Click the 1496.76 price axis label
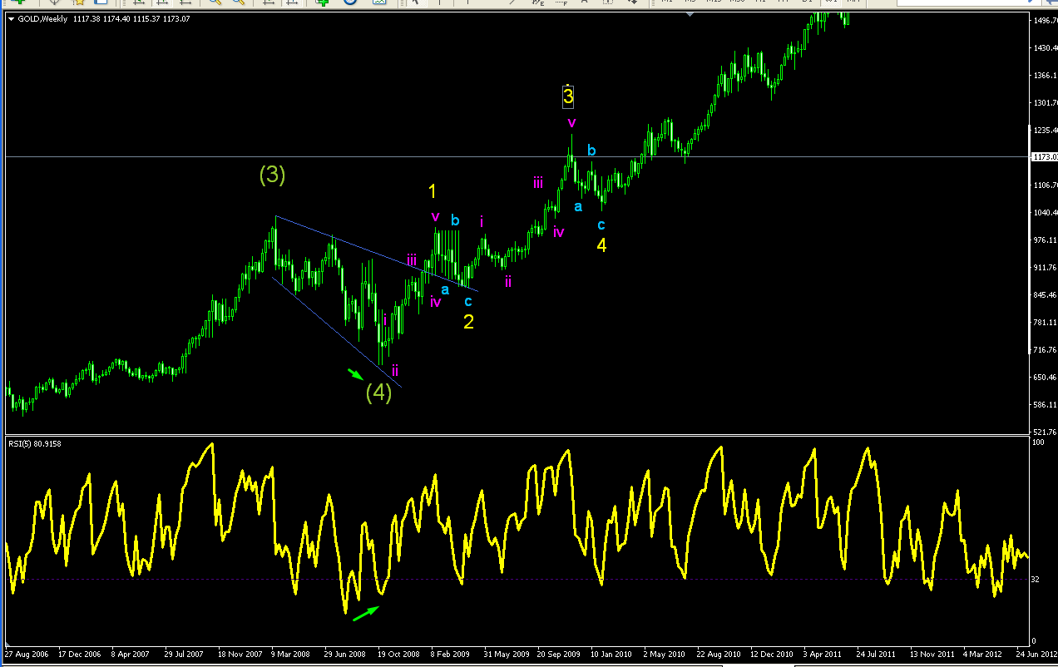The height and width of the screenshot is (667, 1058). [x=1044, y=22]
